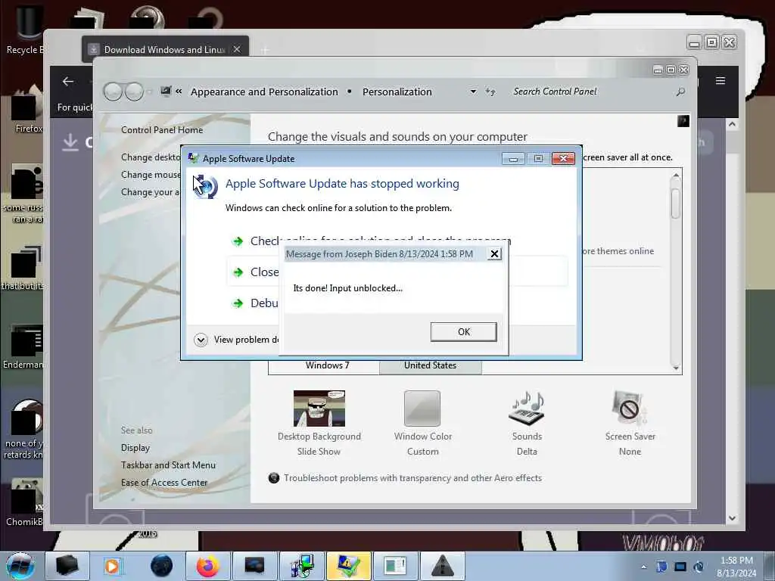Open the Windows Start button
Screen dimensions: 775x581
click(x=20, y=566)
